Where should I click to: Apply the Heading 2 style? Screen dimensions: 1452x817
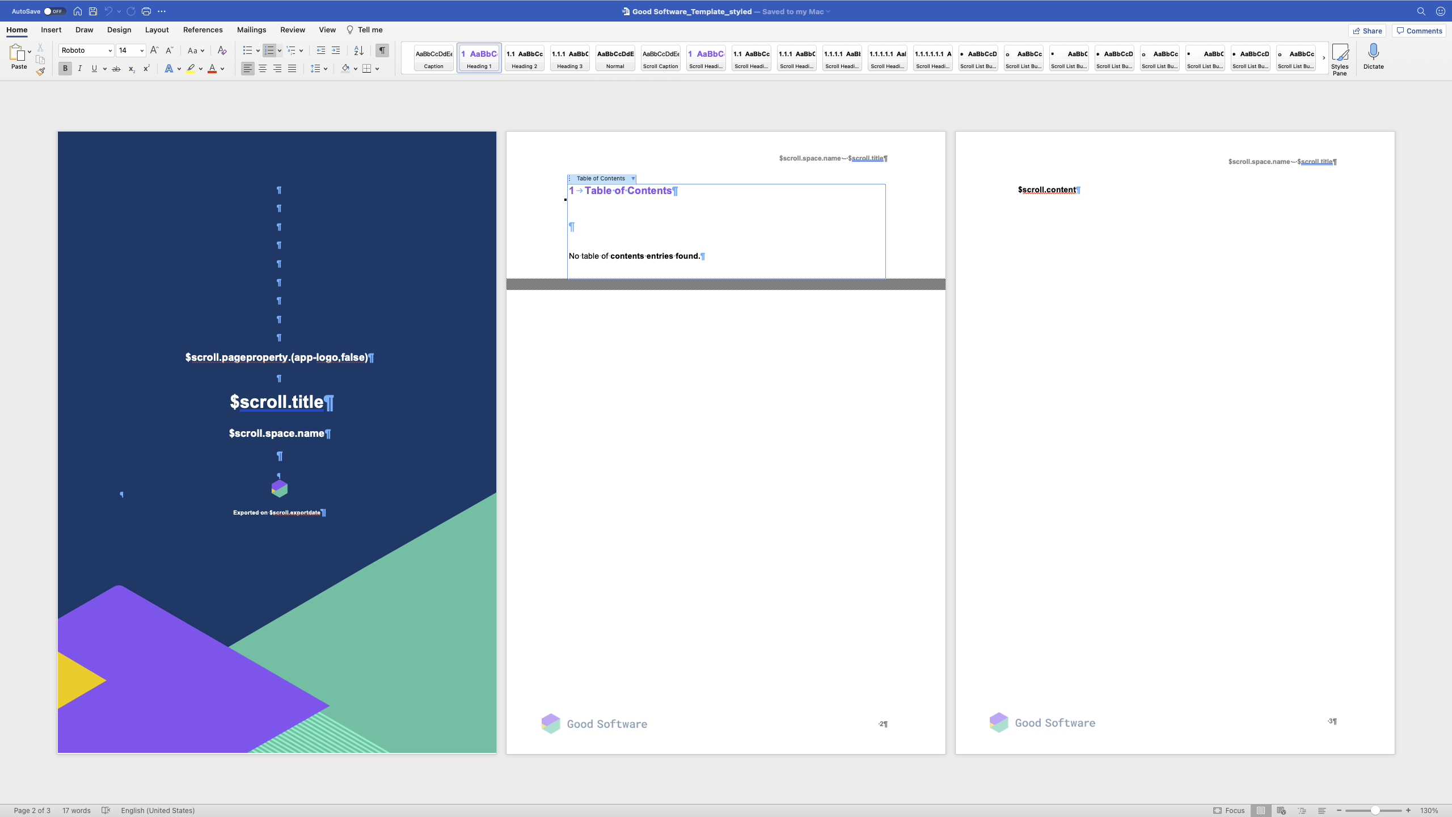pyautogui.click(x=524, y=58)
